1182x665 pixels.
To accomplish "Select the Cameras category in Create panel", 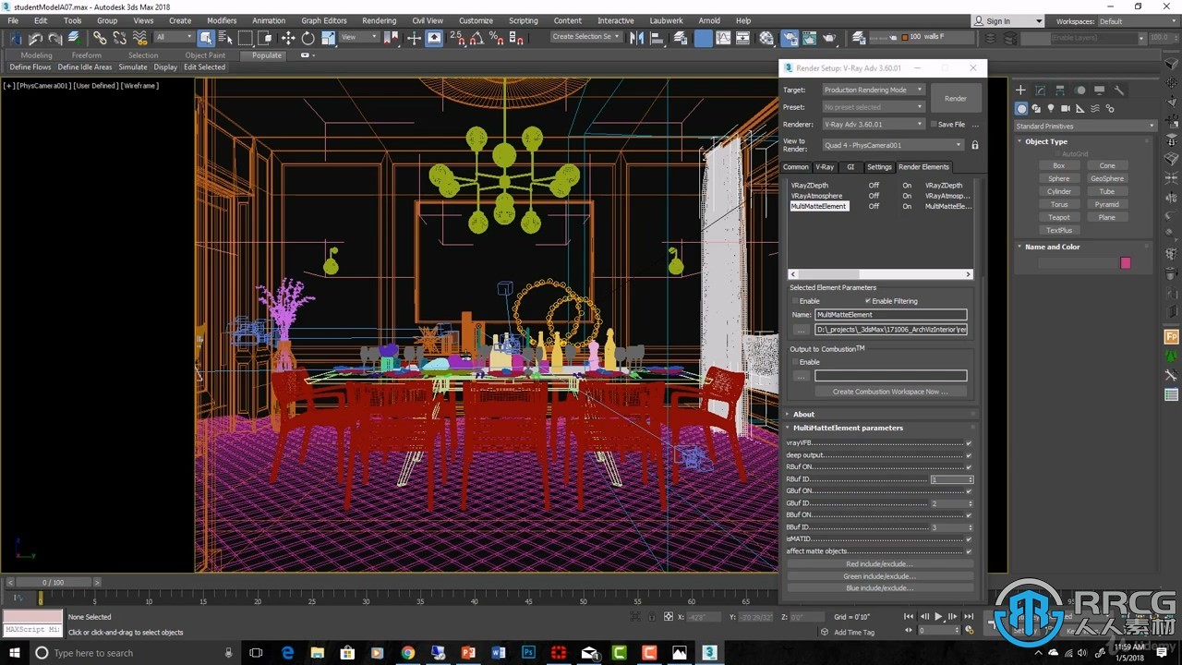I will click(1066, 108).
